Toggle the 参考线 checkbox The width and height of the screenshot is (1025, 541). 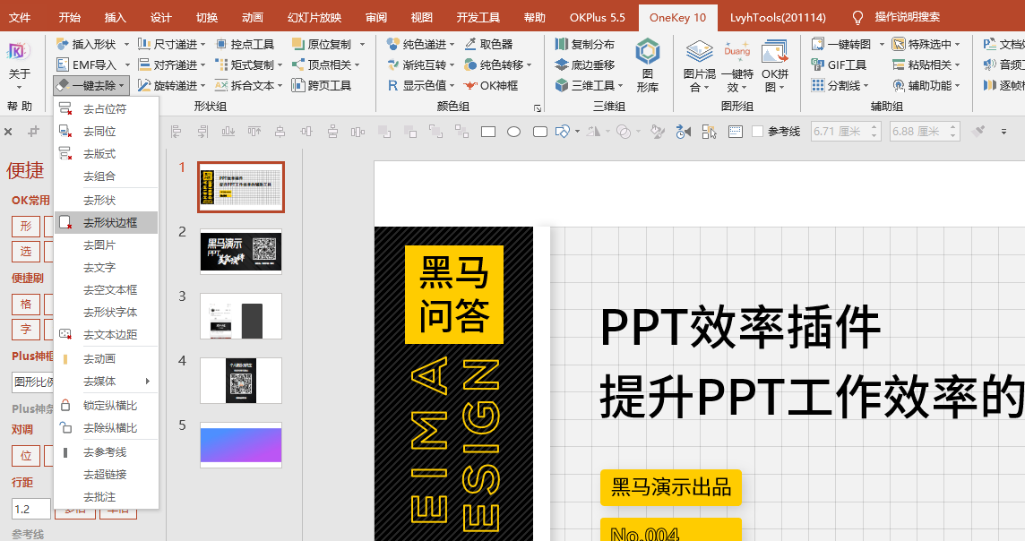click(758, 132)
